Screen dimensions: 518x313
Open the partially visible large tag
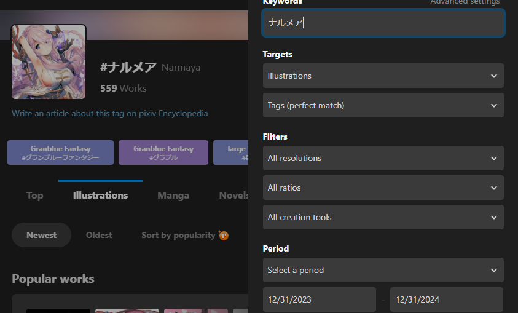click(231, 153)
